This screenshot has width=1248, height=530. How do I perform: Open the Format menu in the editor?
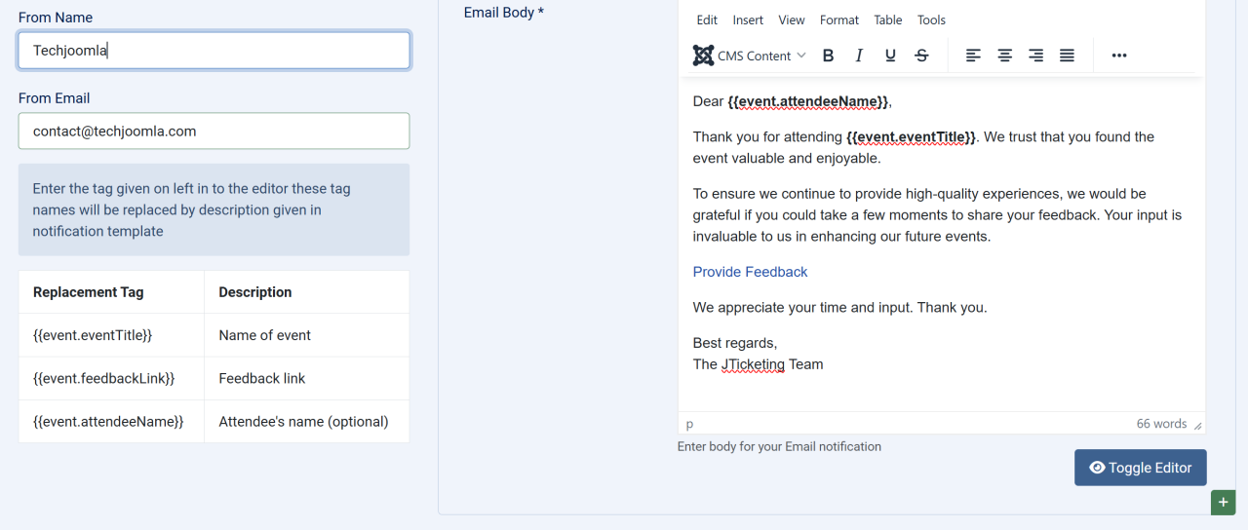838,19
